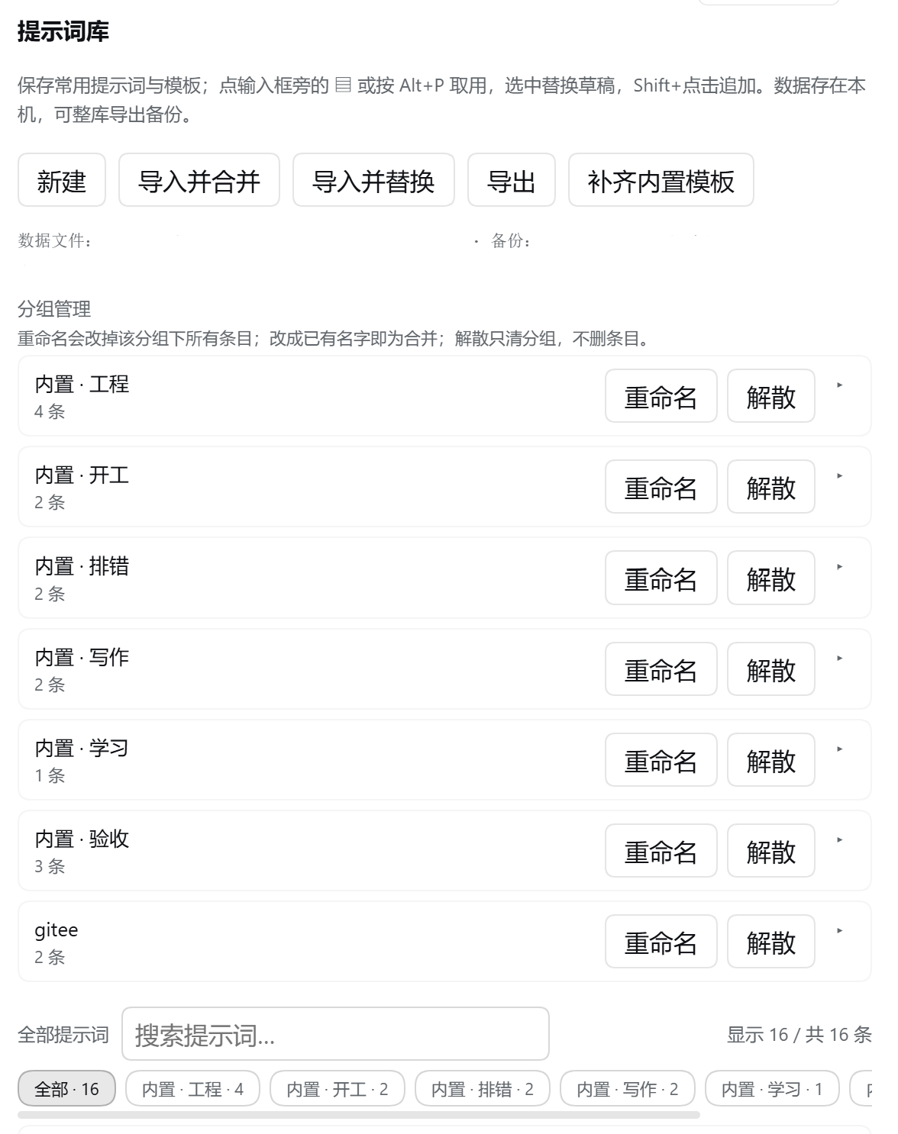
Task: Rename the 内置 · 排错 group
Action: pyautogui.click(x=661, y=578)
